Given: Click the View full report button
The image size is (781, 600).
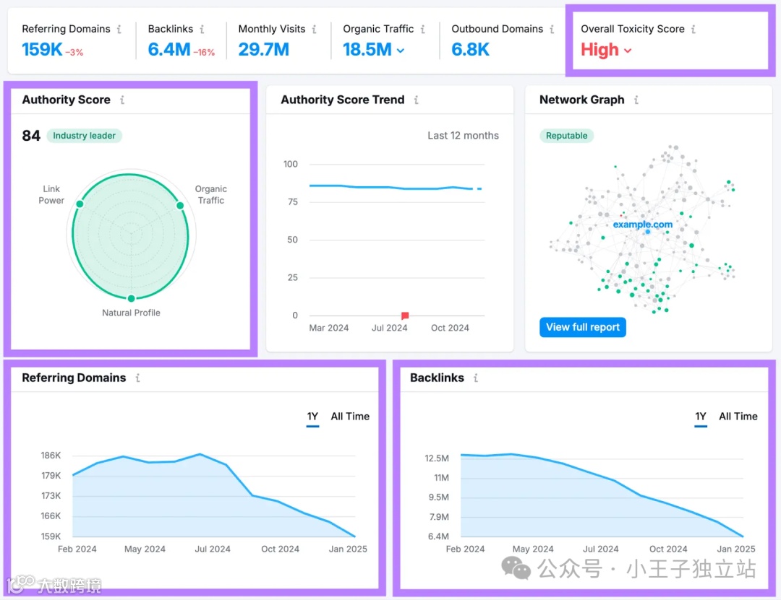Looking at the screenshot, I should pyautogui.click(x=583, y=327).
